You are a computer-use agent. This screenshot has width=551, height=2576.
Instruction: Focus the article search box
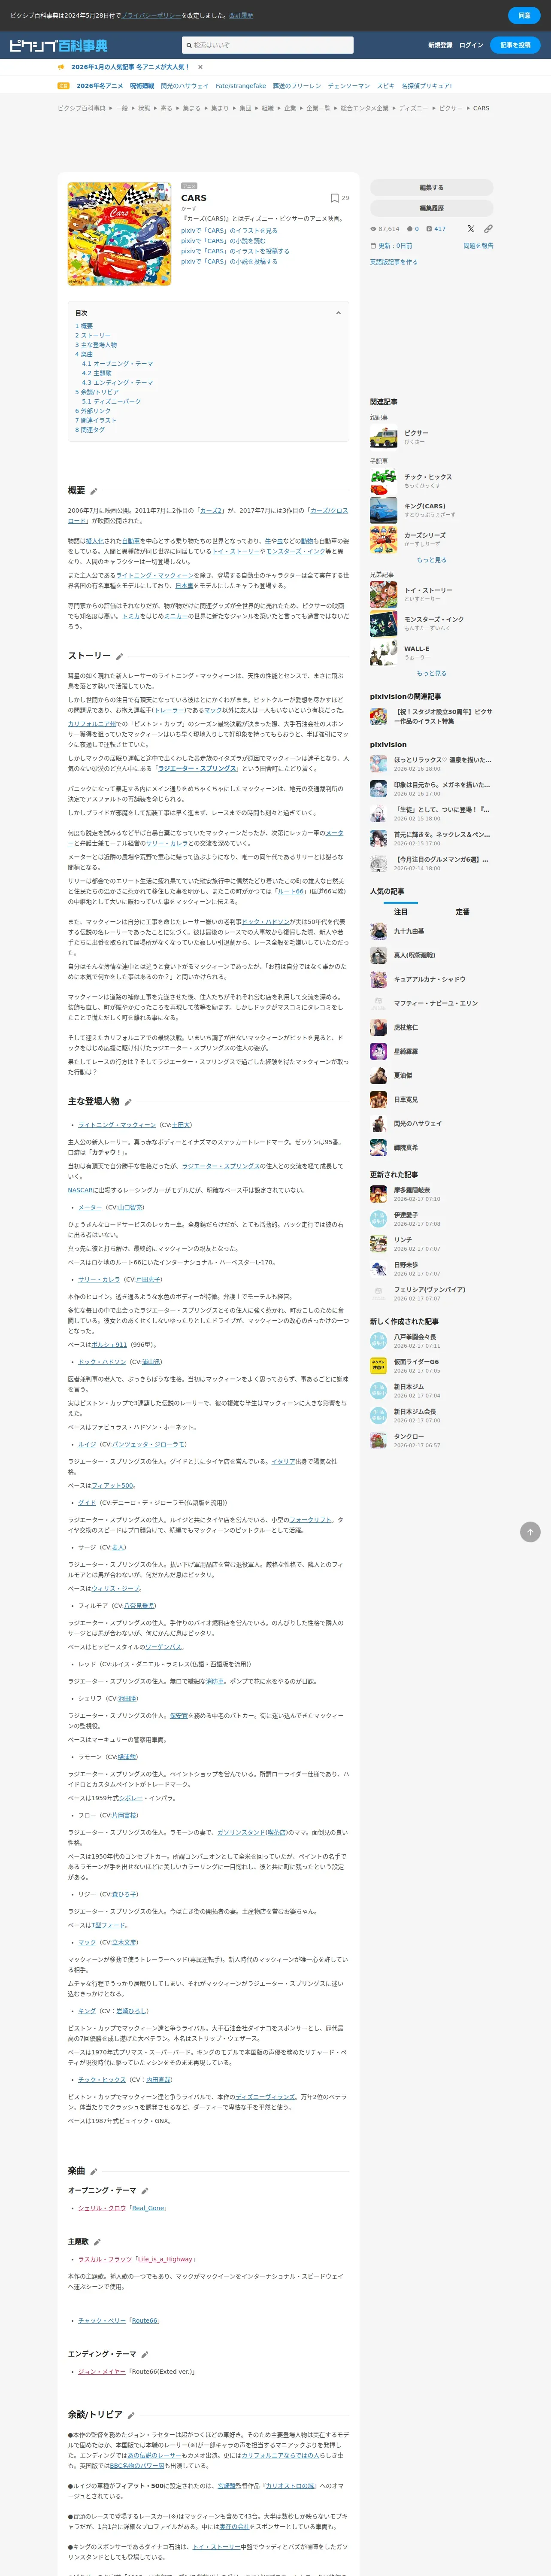tap(268, 45)
